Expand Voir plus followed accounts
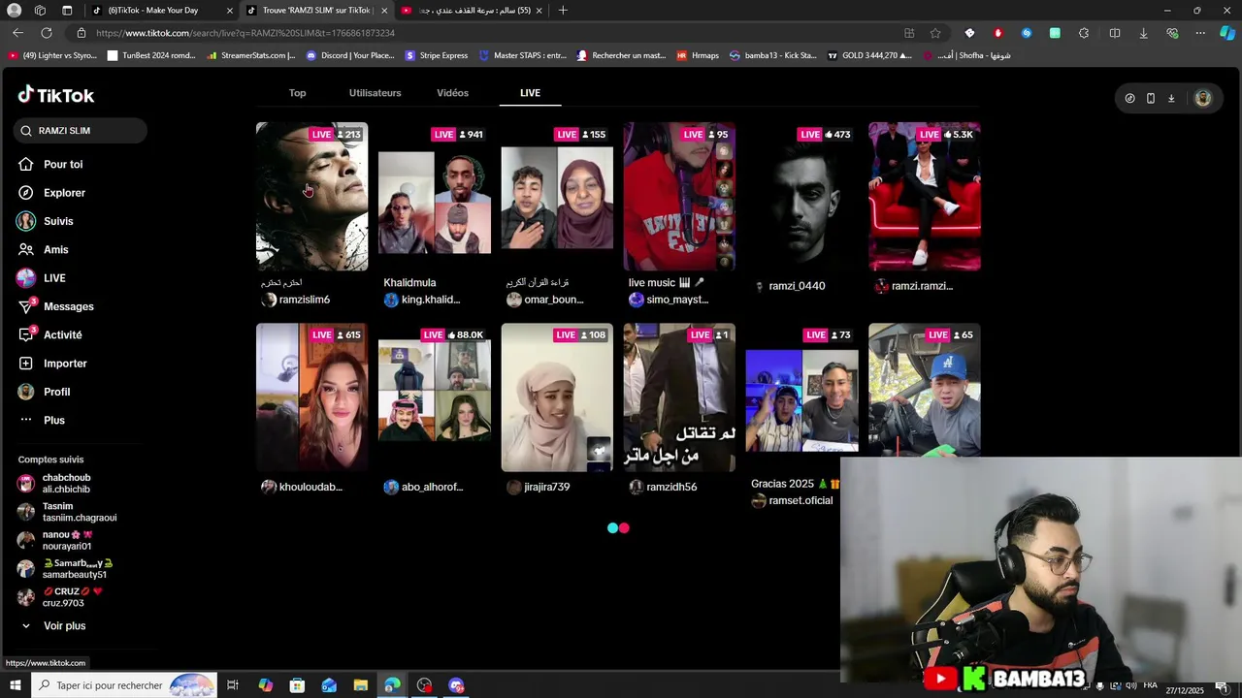The image size is (1242, 698). pos(53,626)
